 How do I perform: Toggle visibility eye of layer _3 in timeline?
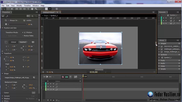(x=51, y=90)
